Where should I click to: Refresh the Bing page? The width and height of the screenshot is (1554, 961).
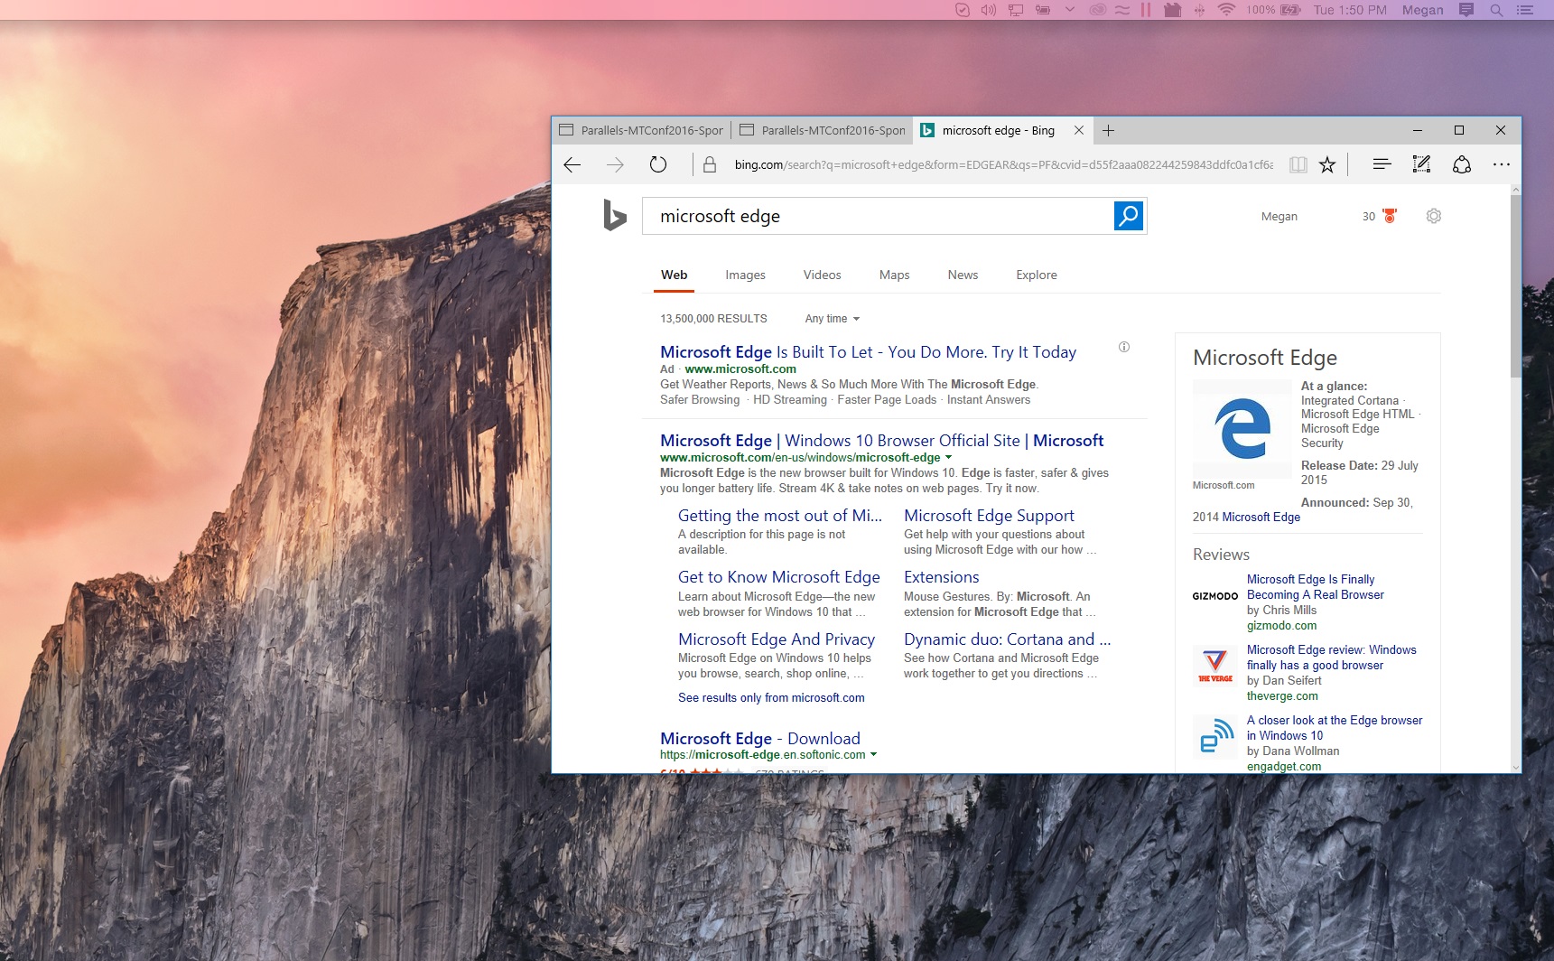[x=658, y=164]
